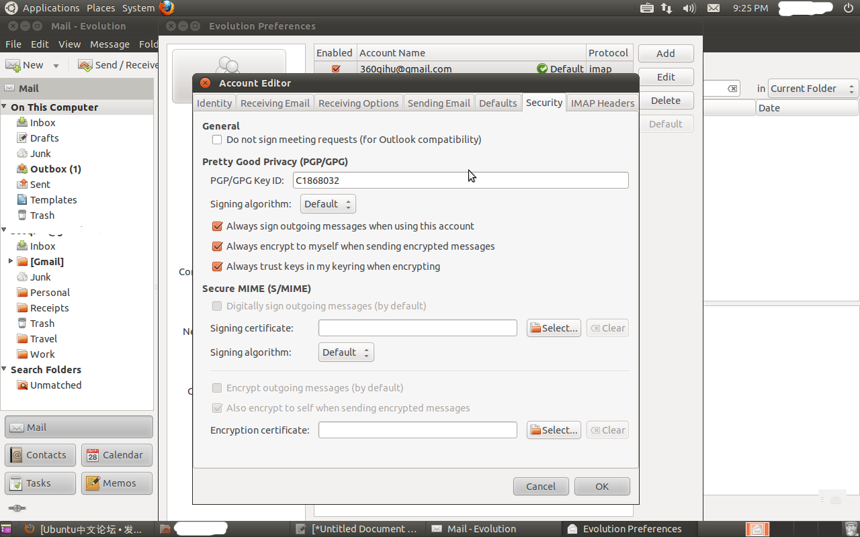
Task: Click Select for Signing certificate
Action: pos(554,328)
